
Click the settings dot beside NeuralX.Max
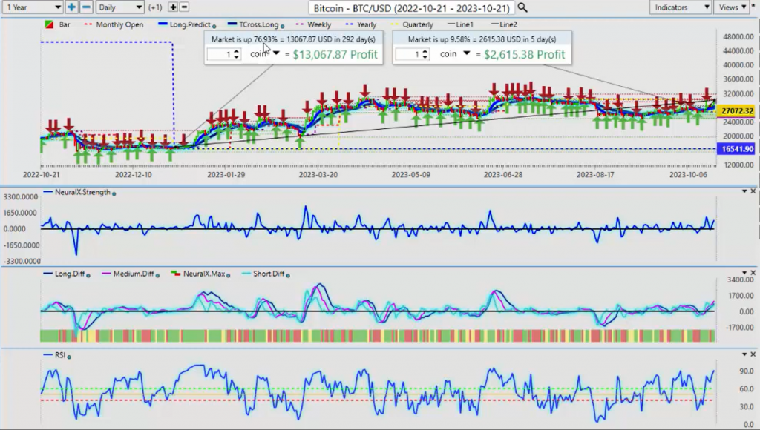[229, 275]
